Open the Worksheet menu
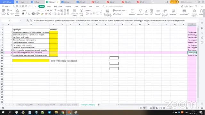Image resolution: width=205 pixels, height=115 pixels. pos(173,12)
